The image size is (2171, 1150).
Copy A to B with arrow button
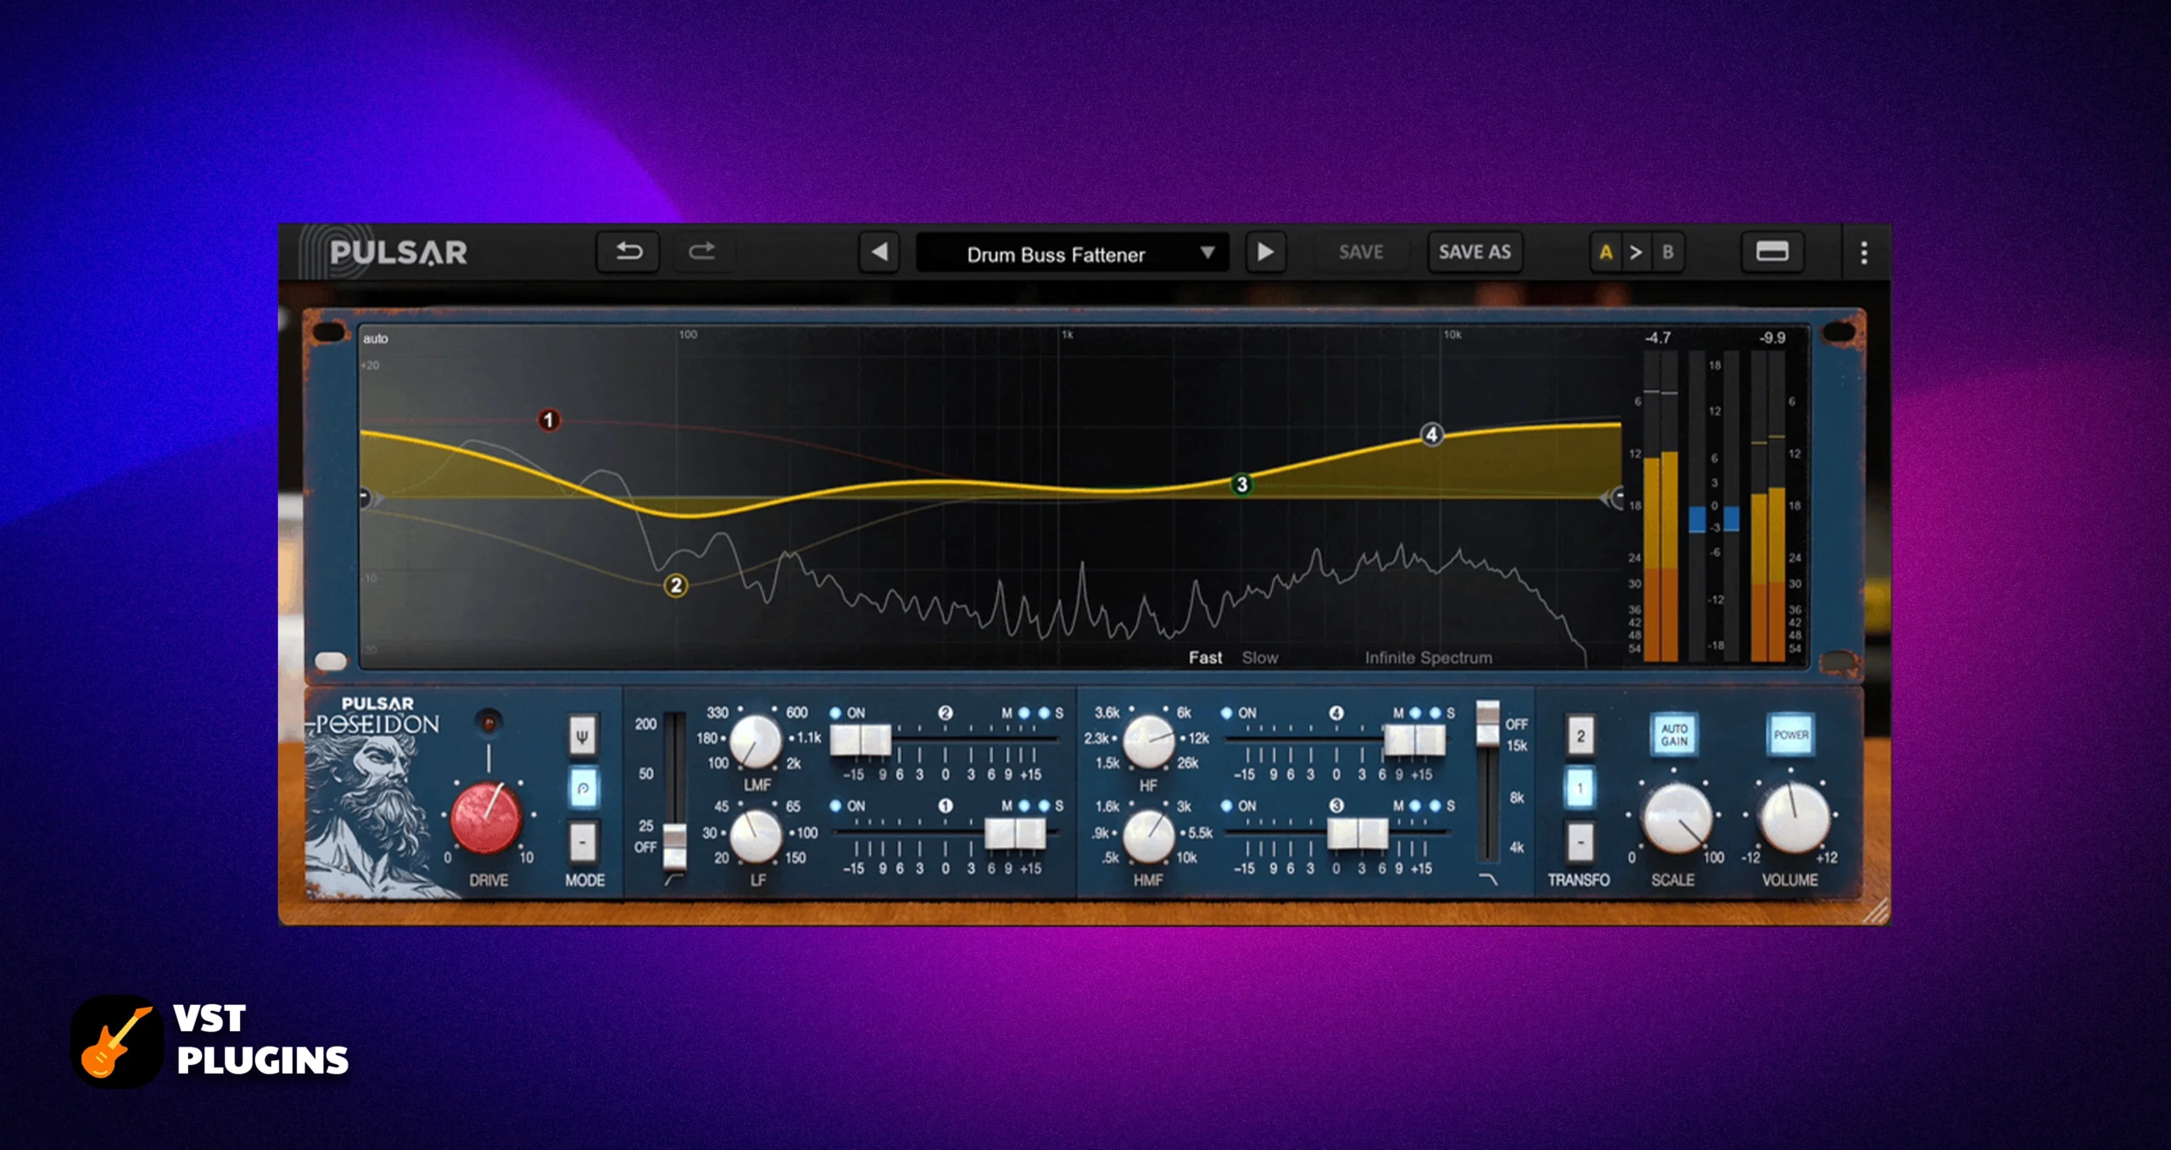pos(1636,252)
